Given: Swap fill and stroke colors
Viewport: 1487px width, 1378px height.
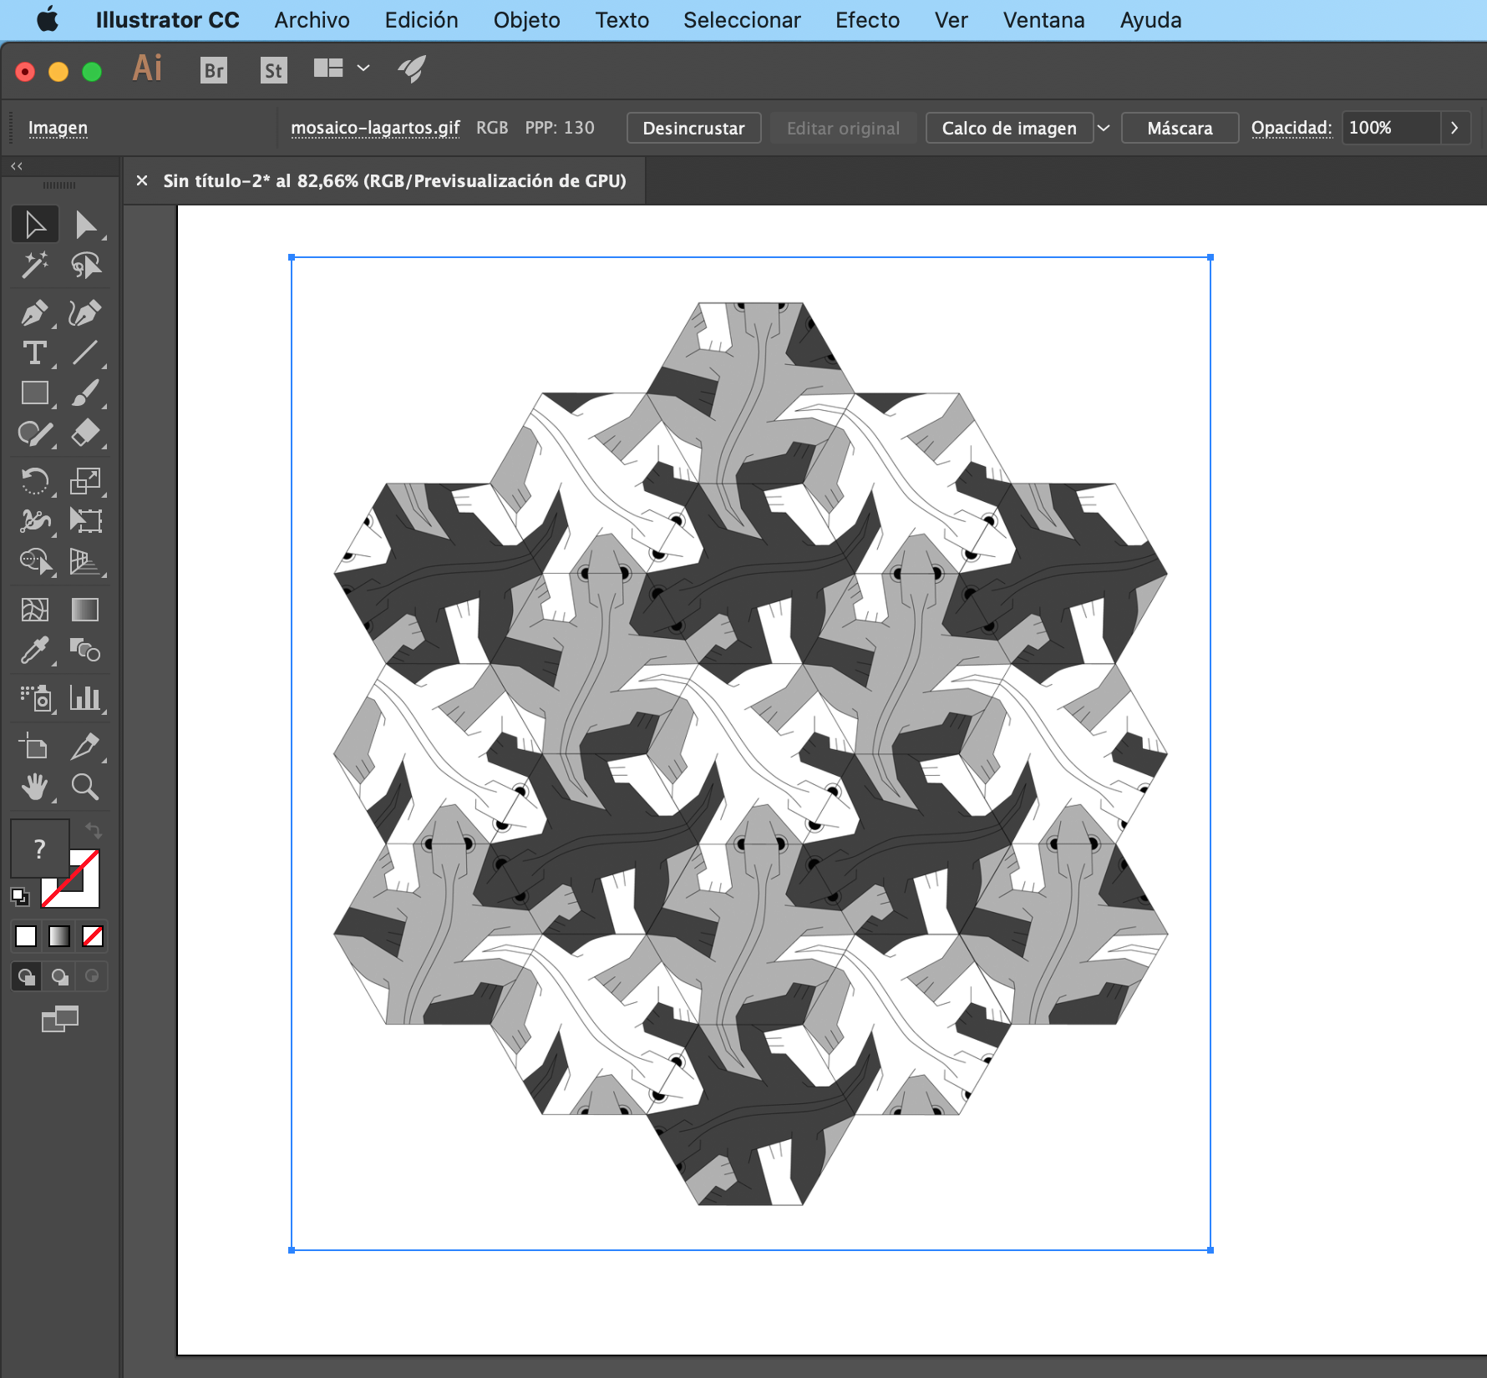Looking at the screenshot, I should [x=94, y=830].
